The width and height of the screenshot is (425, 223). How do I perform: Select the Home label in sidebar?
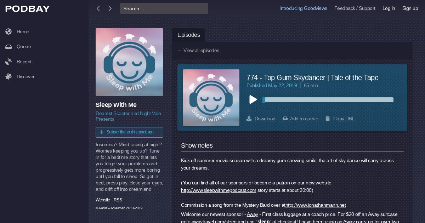23,32
